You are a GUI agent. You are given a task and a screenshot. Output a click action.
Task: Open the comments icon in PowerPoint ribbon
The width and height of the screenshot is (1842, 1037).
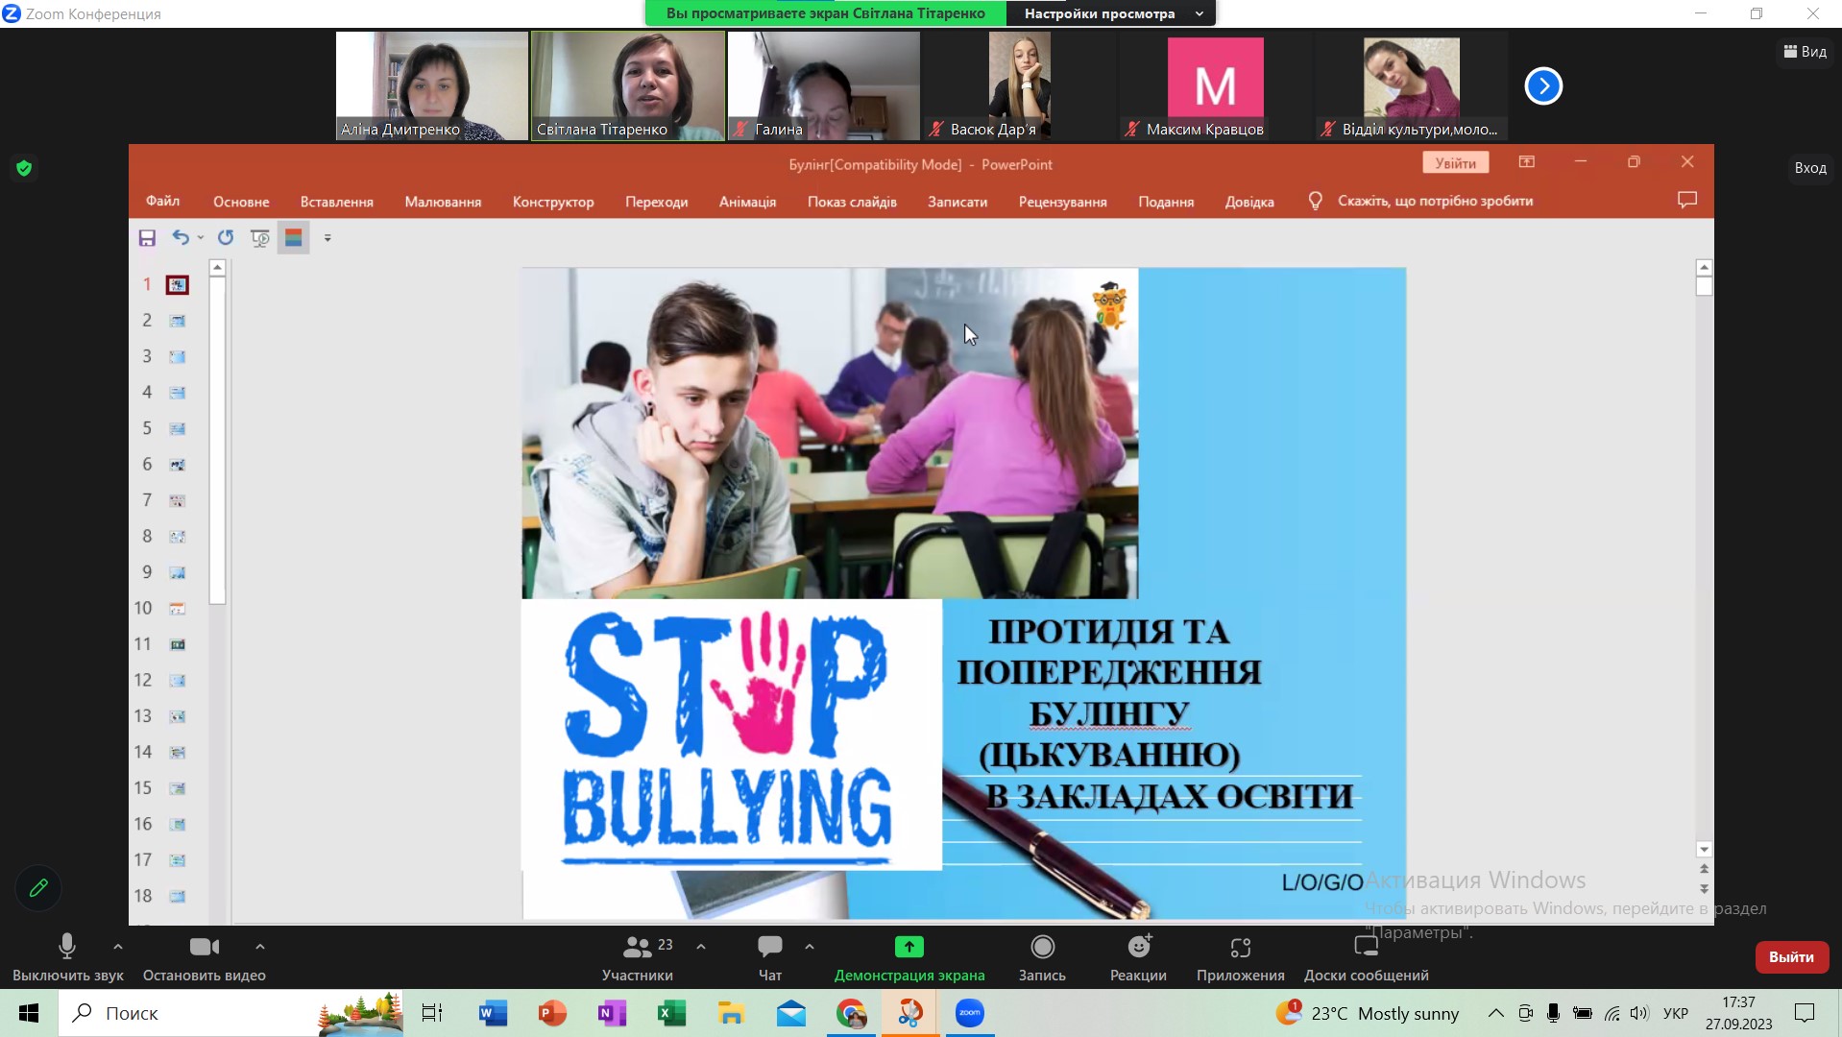[x=1687, y=200]
